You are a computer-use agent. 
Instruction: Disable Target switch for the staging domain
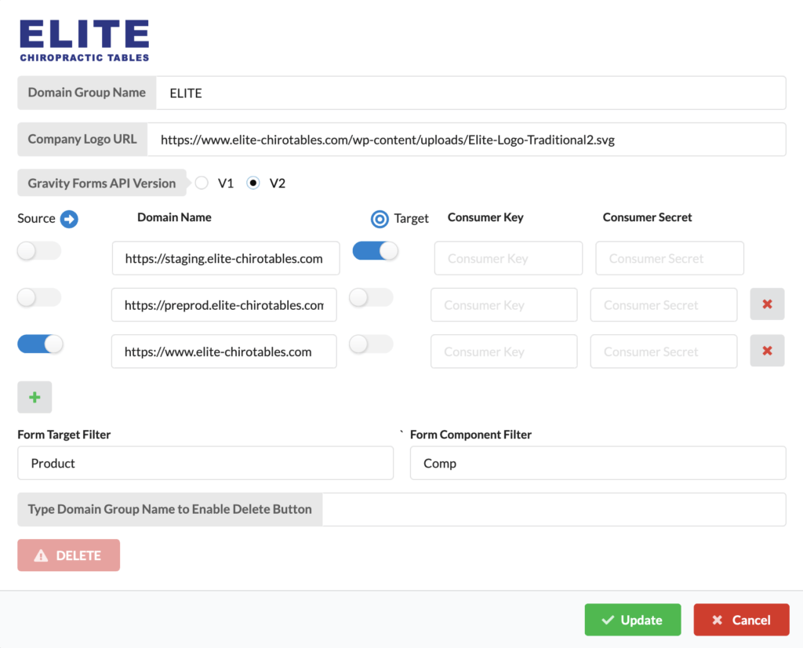[x=376, y=251]
